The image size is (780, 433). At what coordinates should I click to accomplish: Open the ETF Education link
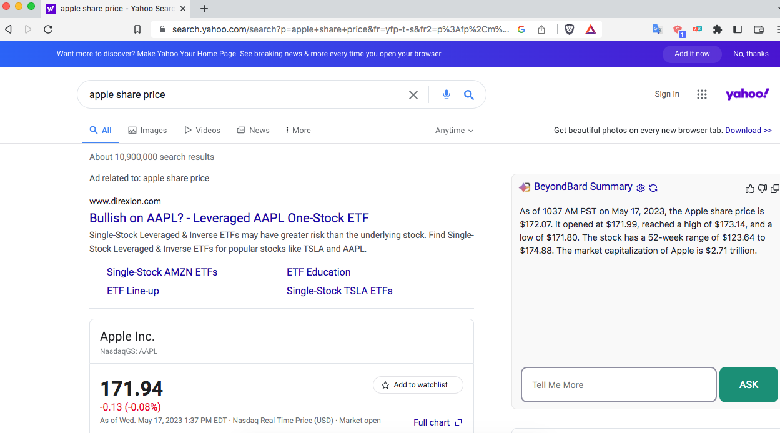[x=318, y=272]
